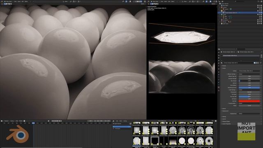
Task: Open the timeline Playback menu
Action: pyautogui.click(x=7, y=121)
